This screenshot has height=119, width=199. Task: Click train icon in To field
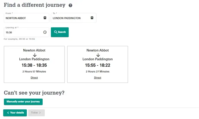click(x=92, y=18)
